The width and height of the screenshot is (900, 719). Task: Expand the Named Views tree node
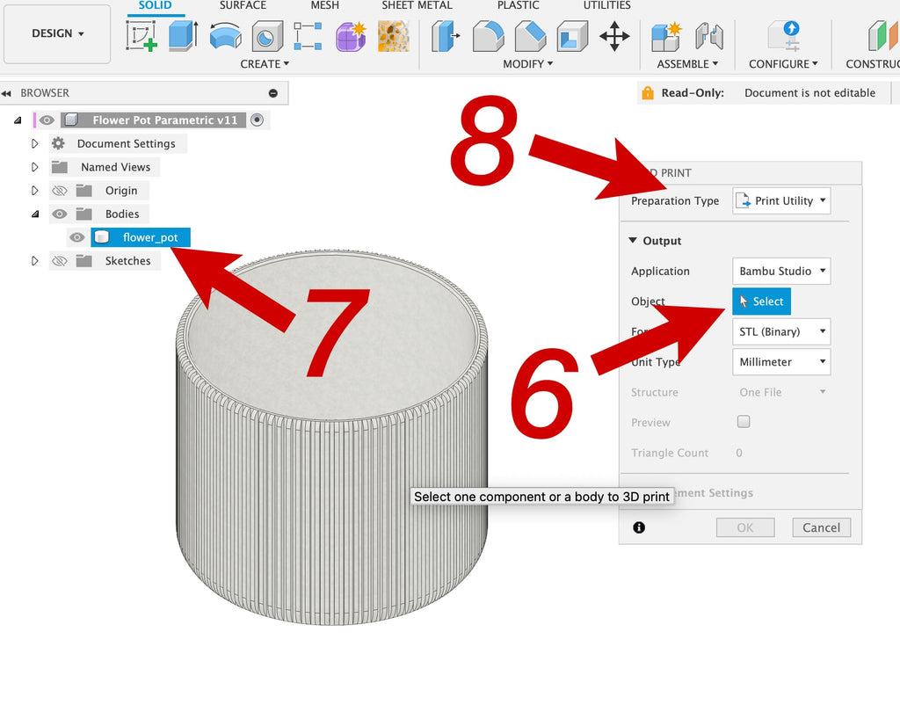click(x=35, y=167)
